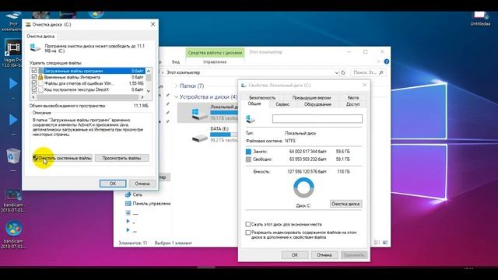Image resolution: width=498 pixels, height=280 pixels.
Task: Refresh the Explorer window
Action: [343, 72]
